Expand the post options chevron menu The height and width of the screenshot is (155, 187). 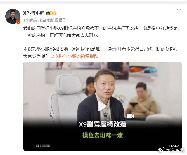coord(179,10)
